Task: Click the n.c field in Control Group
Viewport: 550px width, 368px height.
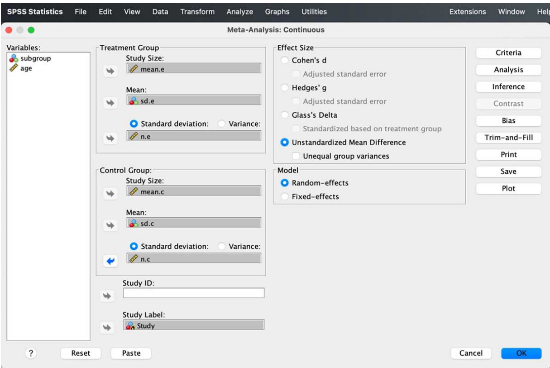Action: (x=194, y=258)
